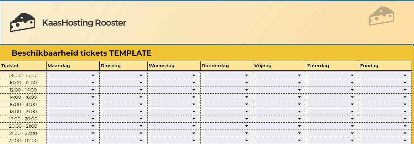
Task: Click the KaasHosting Rooster title text
Action: tap(84, 23)
